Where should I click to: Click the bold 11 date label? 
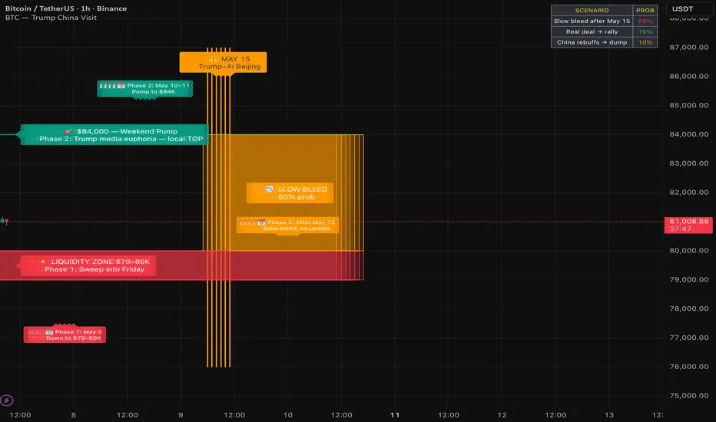(x=395, y=414)
